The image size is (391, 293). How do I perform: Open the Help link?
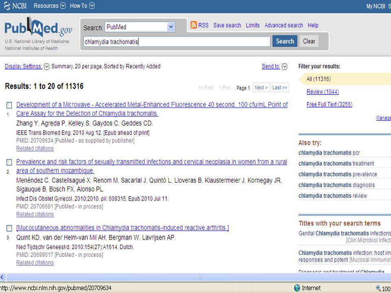(x=313, y=25)
